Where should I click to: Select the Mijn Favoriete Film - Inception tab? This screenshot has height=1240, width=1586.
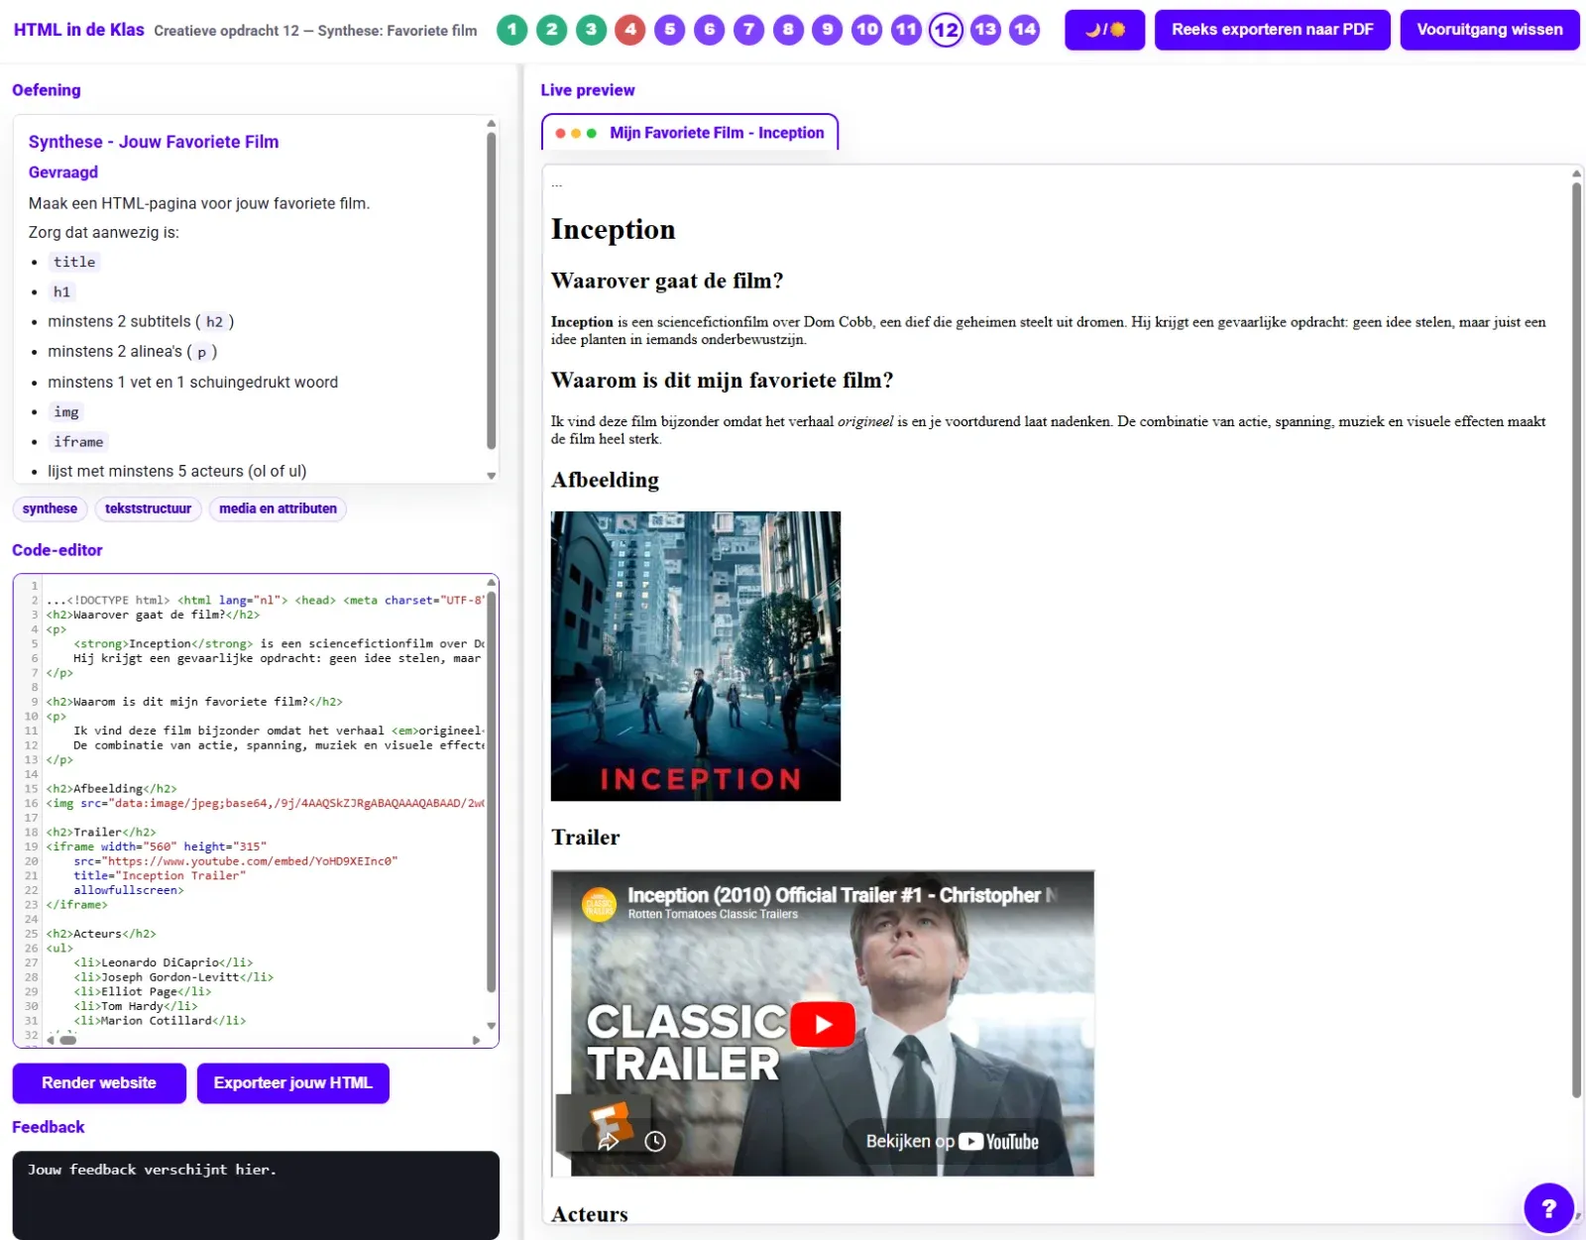click(x=690, y=133)
